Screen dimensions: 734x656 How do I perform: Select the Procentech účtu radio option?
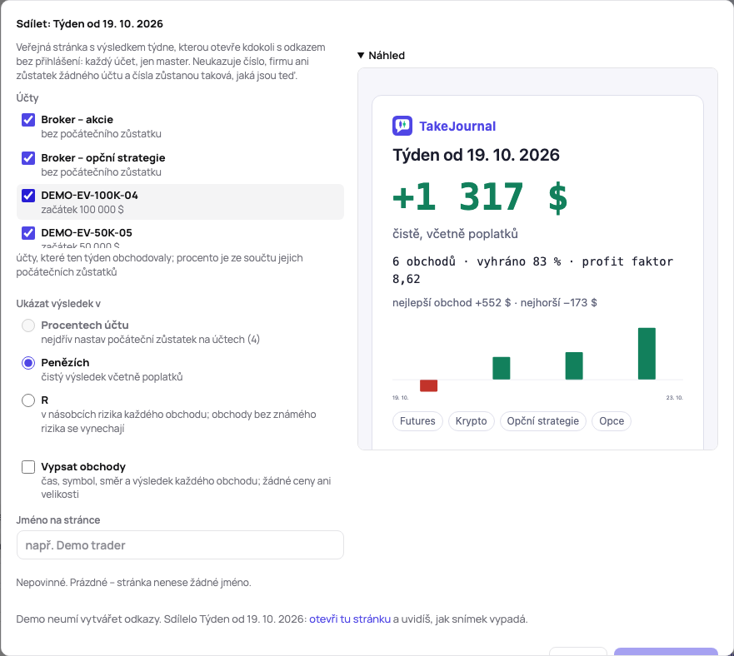28,326
